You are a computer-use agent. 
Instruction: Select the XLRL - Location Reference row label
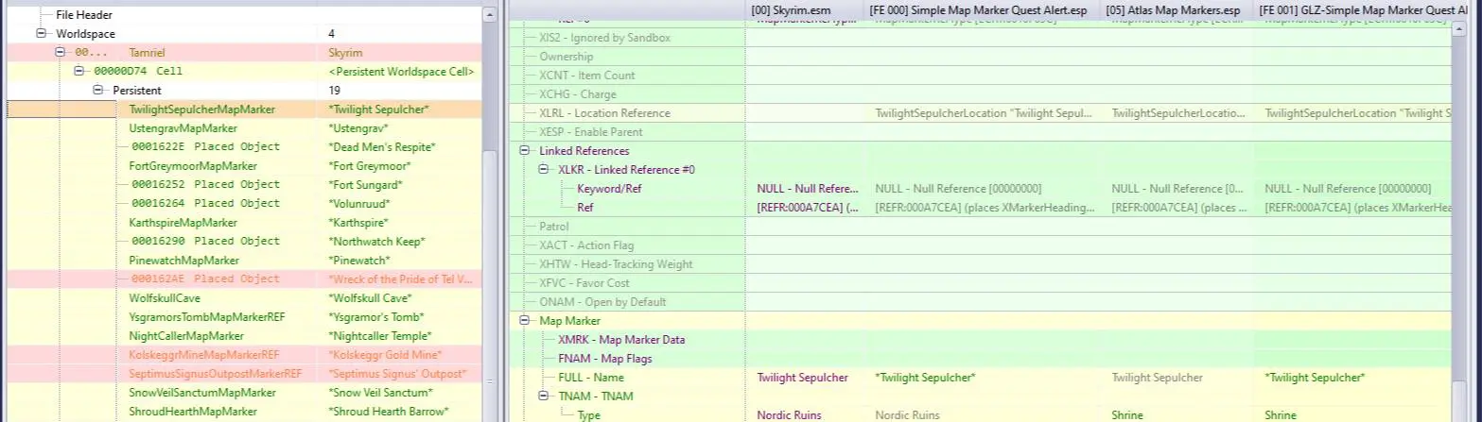click(604, 113)
